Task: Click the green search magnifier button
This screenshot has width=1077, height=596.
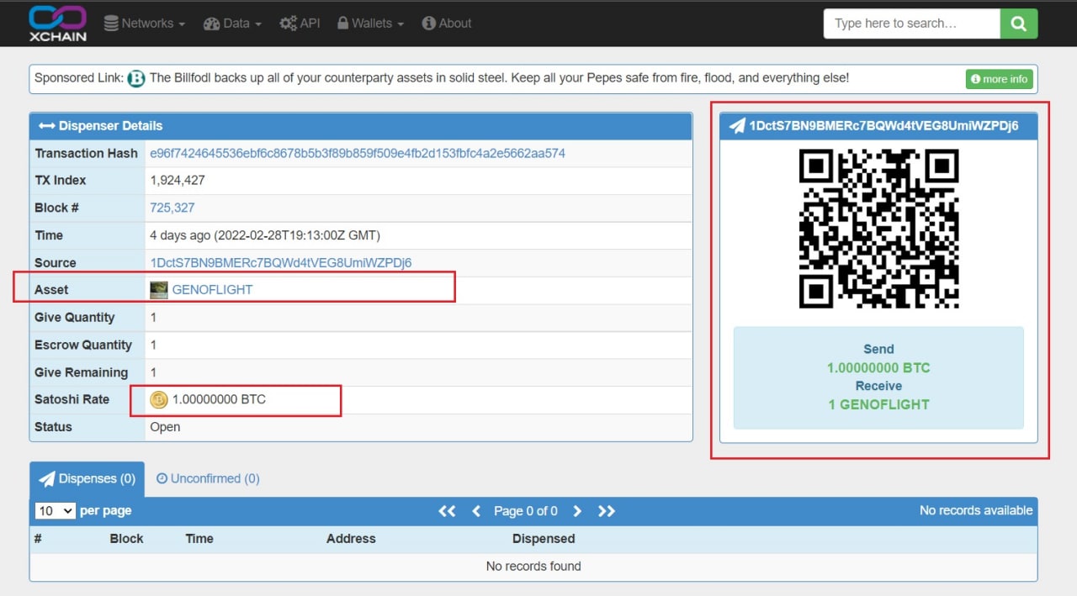Action: (x=1018, y=24)
